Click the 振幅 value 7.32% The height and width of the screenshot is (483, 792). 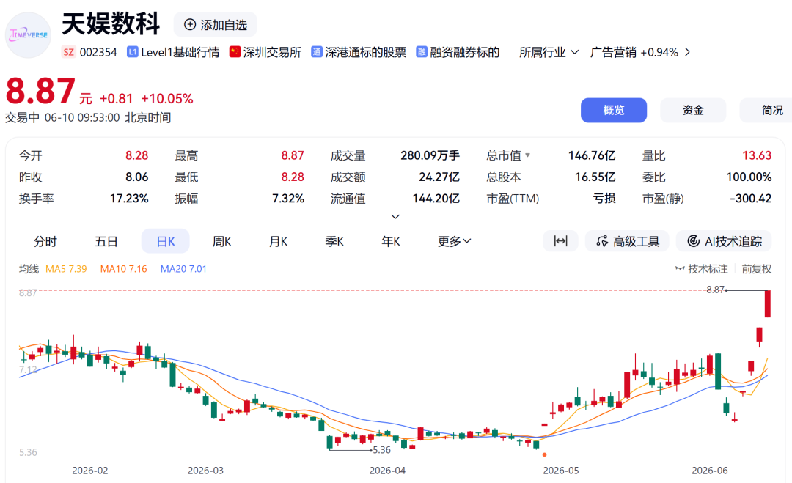(x=288, y=199)
